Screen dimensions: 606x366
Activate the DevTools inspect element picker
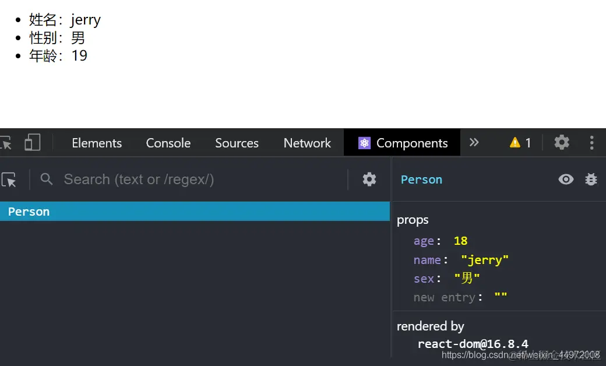6,143
